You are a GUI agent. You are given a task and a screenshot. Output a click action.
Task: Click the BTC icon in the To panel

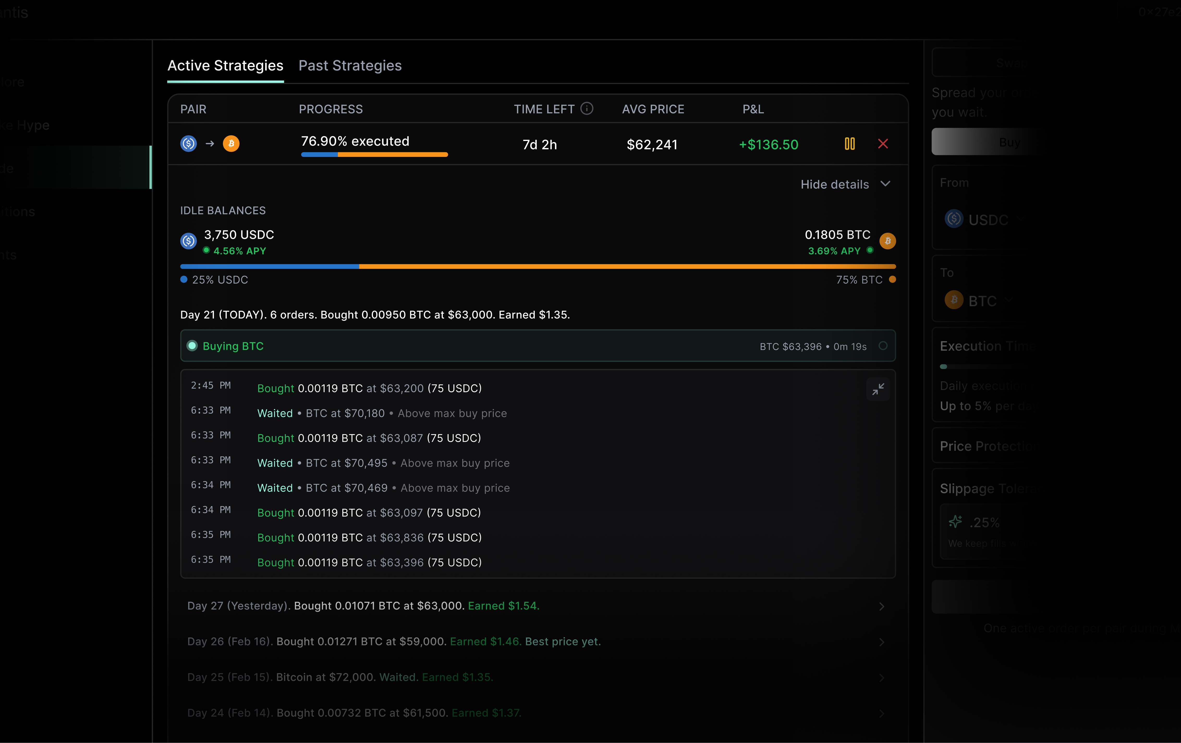[x=953, y=300]
